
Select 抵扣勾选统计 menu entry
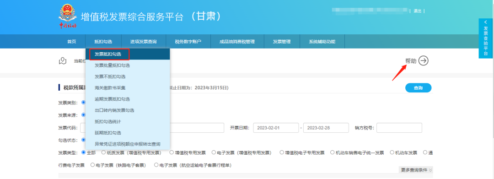[128, 122]
